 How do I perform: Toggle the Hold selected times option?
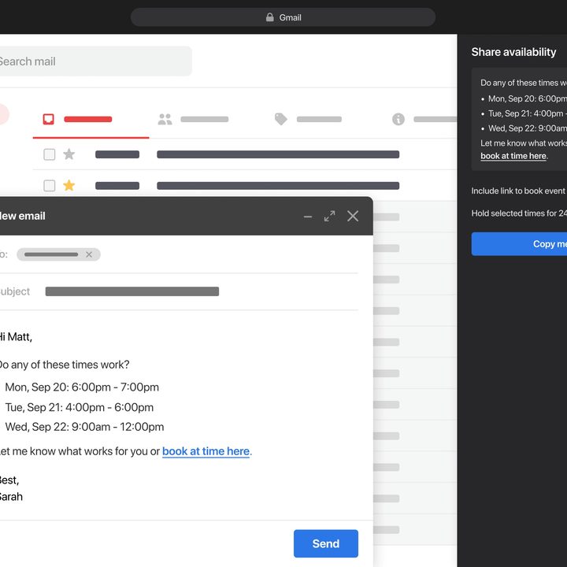click(518, 213)
